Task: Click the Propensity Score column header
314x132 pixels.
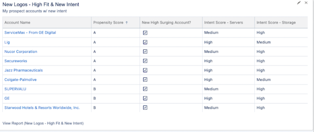Action: pyautogui.click(x=115, y=23)
